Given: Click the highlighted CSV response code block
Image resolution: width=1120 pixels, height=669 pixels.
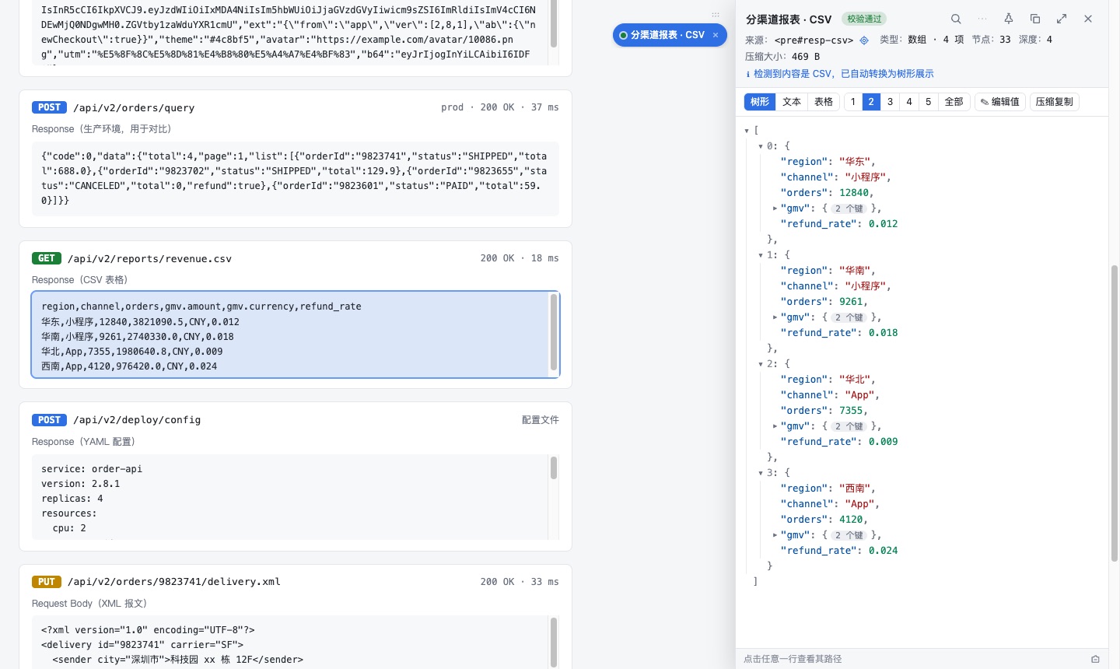Looking at the screenshot, I should 296,334.
